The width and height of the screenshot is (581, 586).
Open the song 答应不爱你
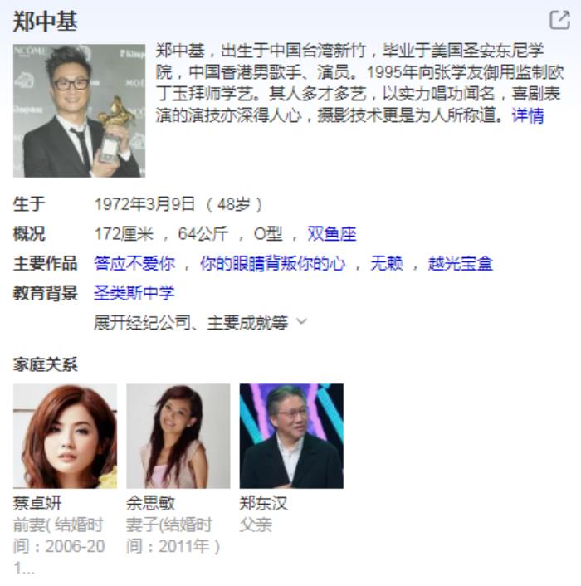pyautogui.click(x=134, y=263)
